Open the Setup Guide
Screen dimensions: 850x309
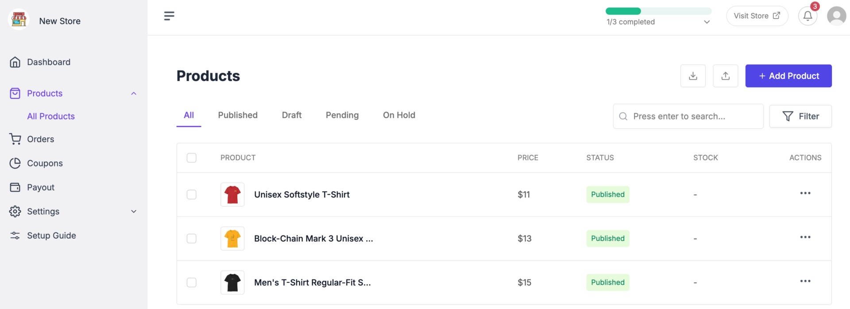point(51,235)
